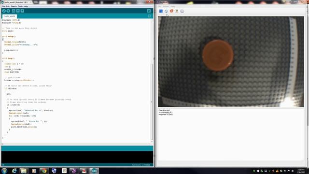Image resolution: width=309 pixels, height=174 pixels.
Task: Click the 'Serial.begin' code line
Action: [x=15, y=42]
